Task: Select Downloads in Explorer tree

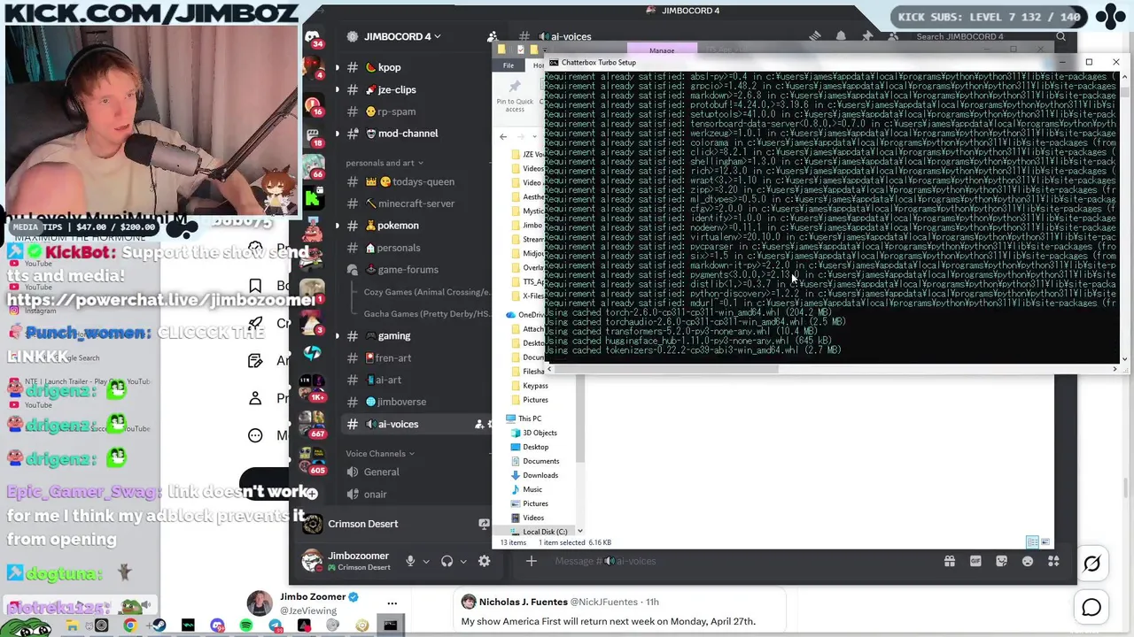Action: click(x=540, y=475)
